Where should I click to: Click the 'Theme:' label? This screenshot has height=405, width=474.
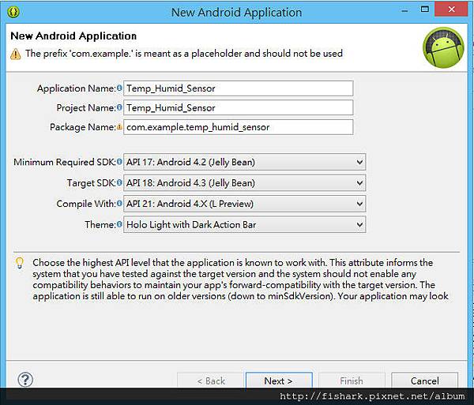(100, 224)
